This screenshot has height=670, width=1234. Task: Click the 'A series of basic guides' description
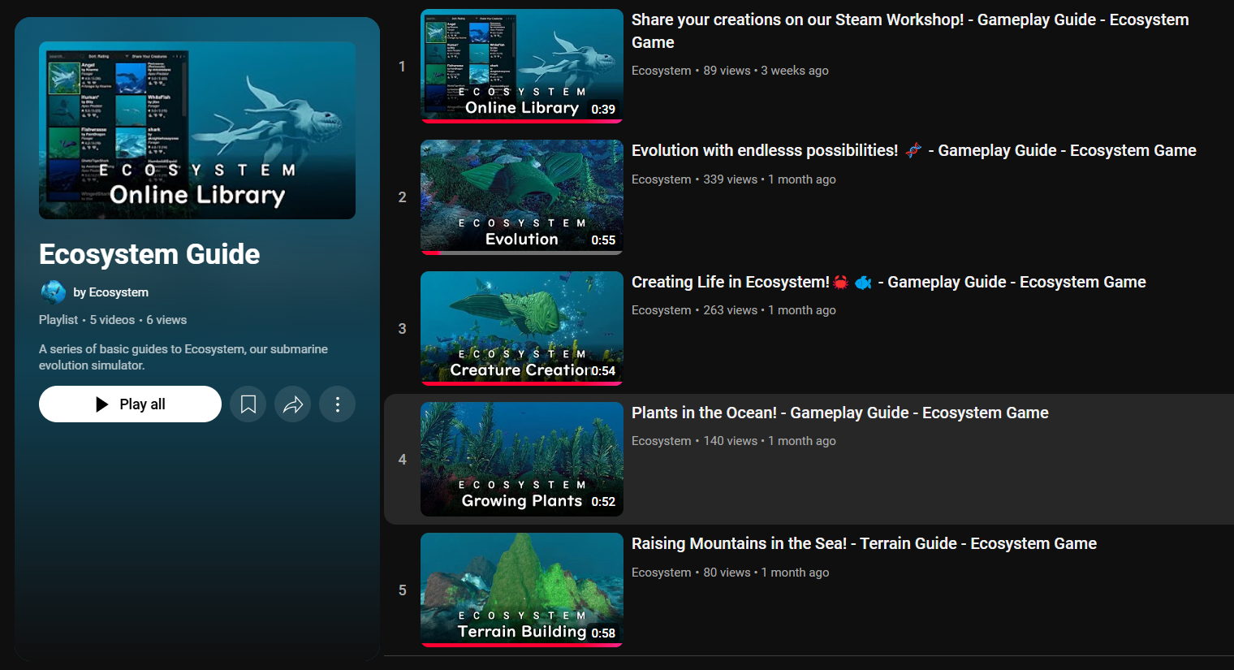[183, 357]
